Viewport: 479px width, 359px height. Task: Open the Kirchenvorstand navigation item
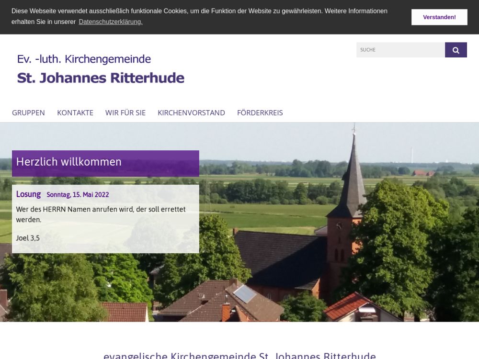coord(191,112)
